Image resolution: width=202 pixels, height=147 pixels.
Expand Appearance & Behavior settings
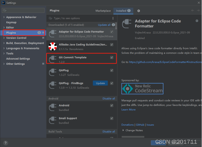[4, 17]
